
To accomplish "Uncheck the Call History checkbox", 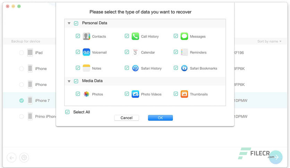I will (x=127, y=36).
